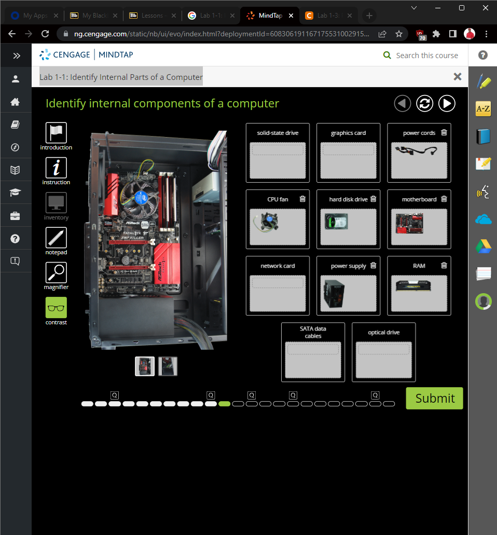
Task: Open the A-Z glossary in the sidebar
Action: click(x=483, y=109)
